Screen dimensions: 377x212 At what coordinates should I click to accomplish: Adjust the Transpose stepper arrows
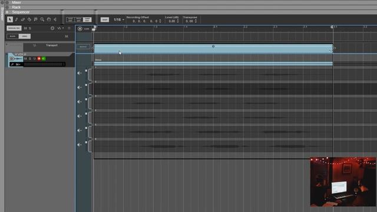196,21
